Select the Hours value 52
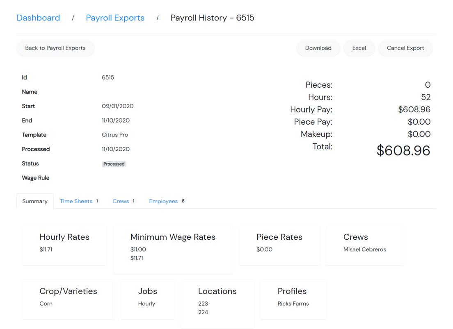This screenshot has height=329, width=453. [426, 97]
